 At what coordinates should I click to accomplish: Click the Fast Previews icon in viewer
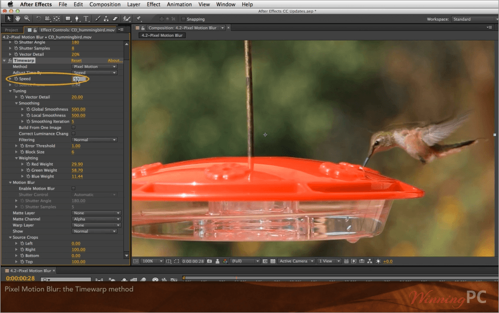354,261
